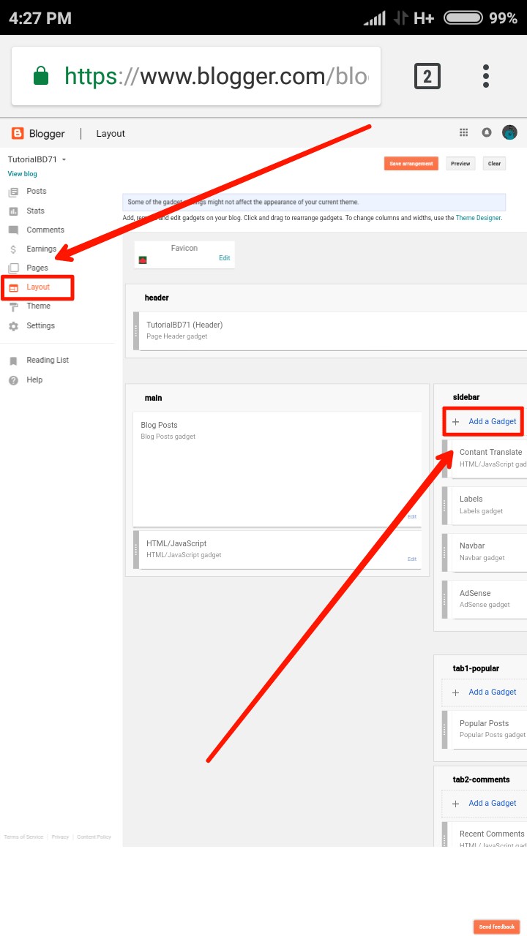Viewport: 527px width, 936px height.
Task: Click the Earnings dollar icon
Action: [13, 249]
